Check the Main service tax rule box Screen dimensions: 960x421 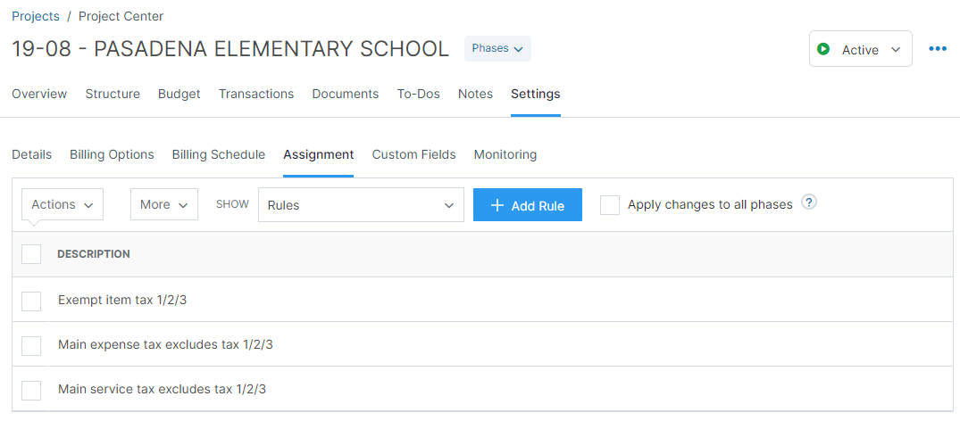click(31, 390)
